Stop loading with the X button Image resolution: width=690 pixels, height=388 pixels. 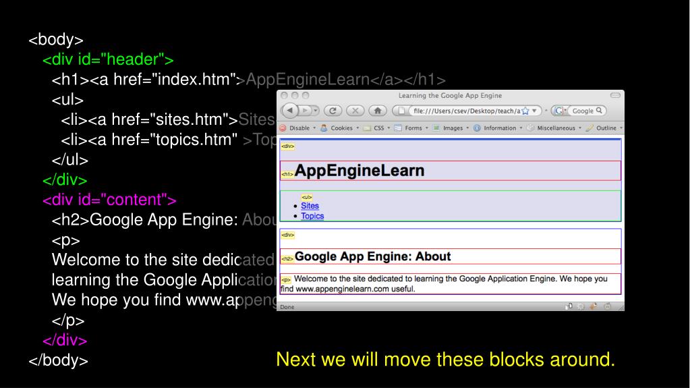tap(355, 111)
